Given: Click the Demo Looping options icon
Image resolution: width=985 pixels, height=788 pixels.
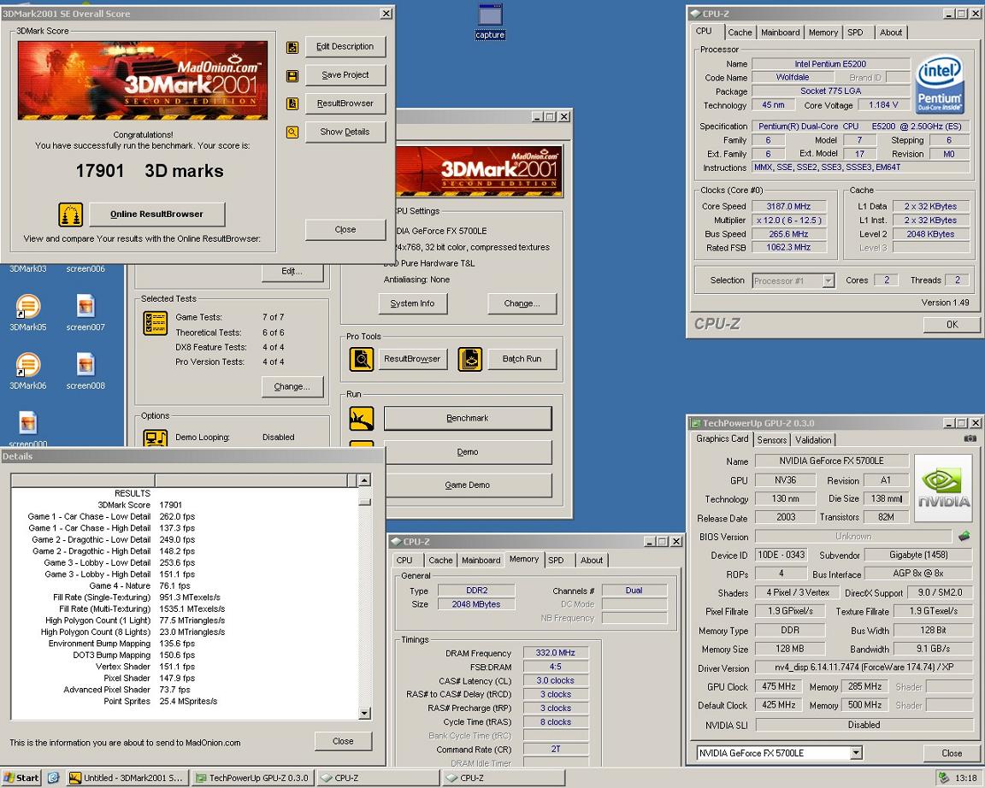Looking at the screenshot, I should (155, 438).
